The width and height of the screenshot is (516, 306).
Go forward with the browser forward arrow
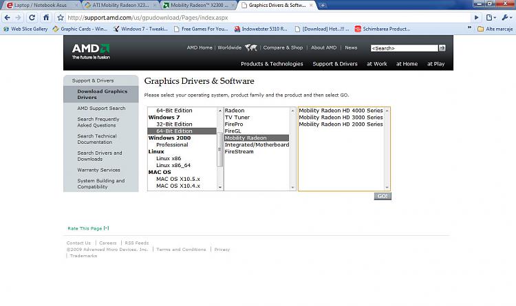tap(19, 18)
